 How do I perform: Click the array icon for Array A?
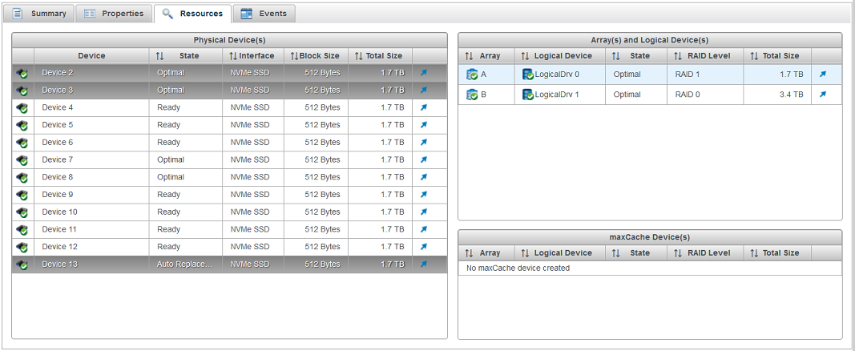[472, 75]
